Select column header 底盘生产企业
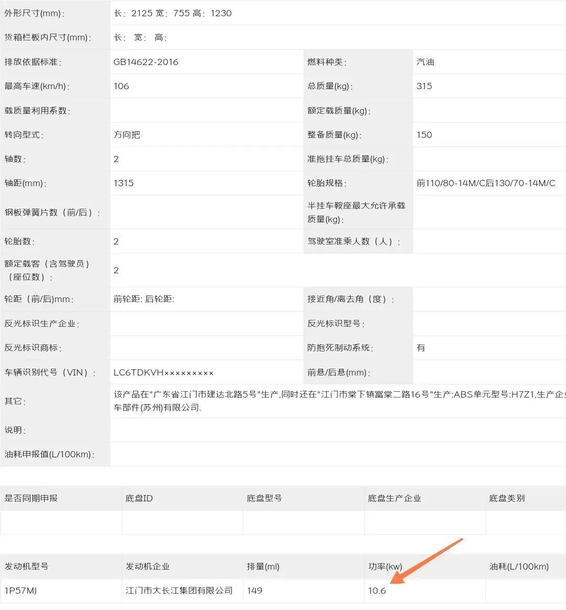The image size is (566, 610). coord(395,498)
